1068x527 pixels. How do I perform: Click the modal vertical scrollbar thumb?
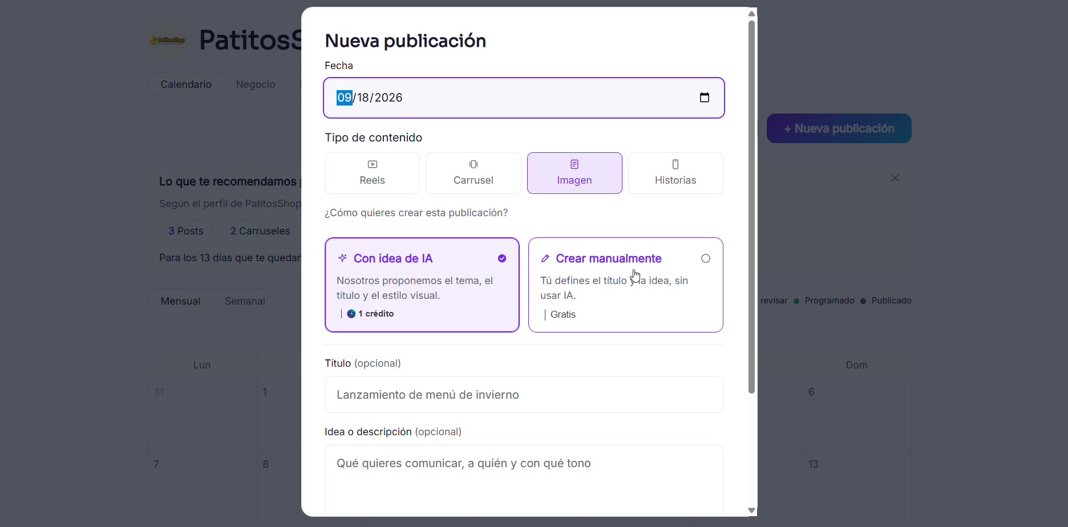(x=751, y=207)
